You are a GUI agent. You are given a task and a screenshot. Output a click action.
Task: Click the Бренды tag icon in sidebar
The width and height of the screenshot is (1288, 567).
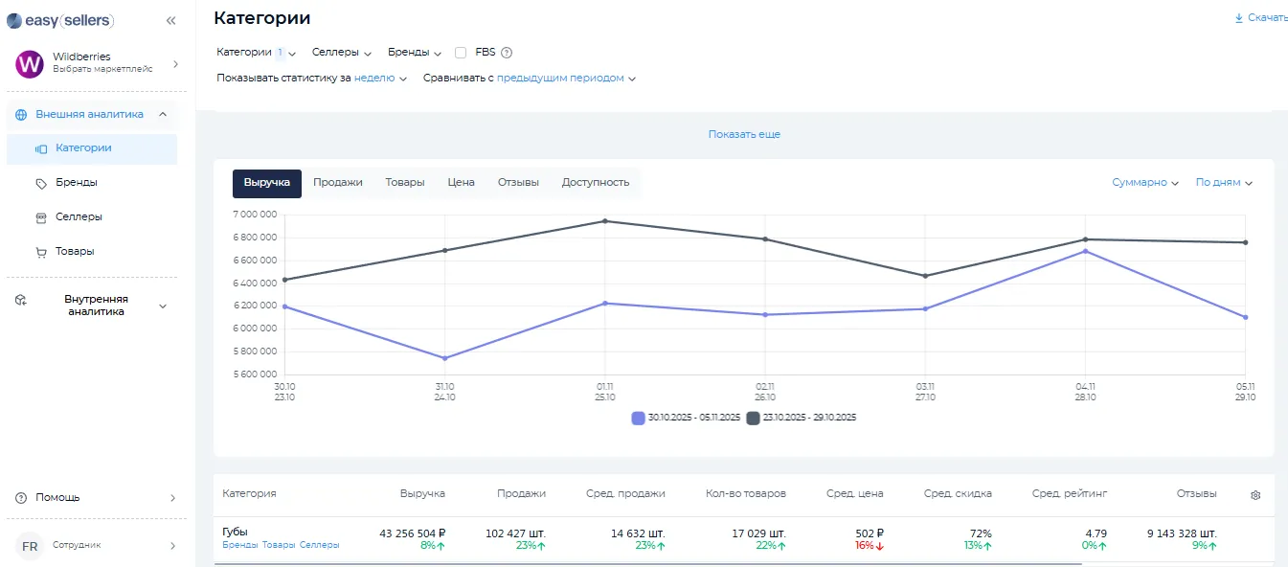41,183
